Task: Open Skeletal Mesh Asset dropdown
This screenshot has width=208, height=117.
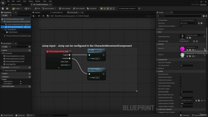Action: tap(194, 35)
